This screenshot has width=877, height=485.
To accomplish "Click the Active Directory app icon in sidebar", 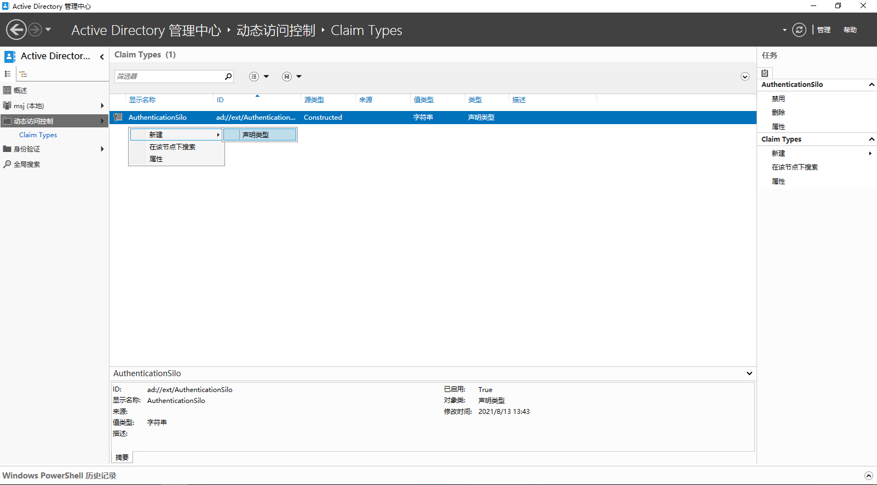I will coord(10,56).
